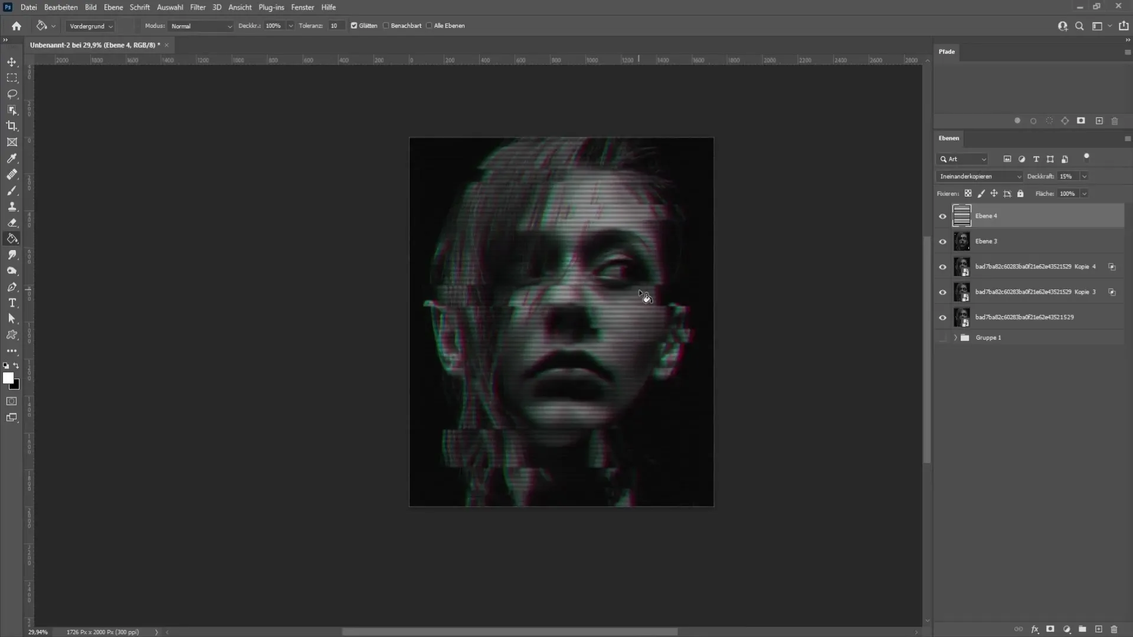Screen dimensions: 1133x637
Task: Toggle lock all for layer
Action: [1020, 193]
